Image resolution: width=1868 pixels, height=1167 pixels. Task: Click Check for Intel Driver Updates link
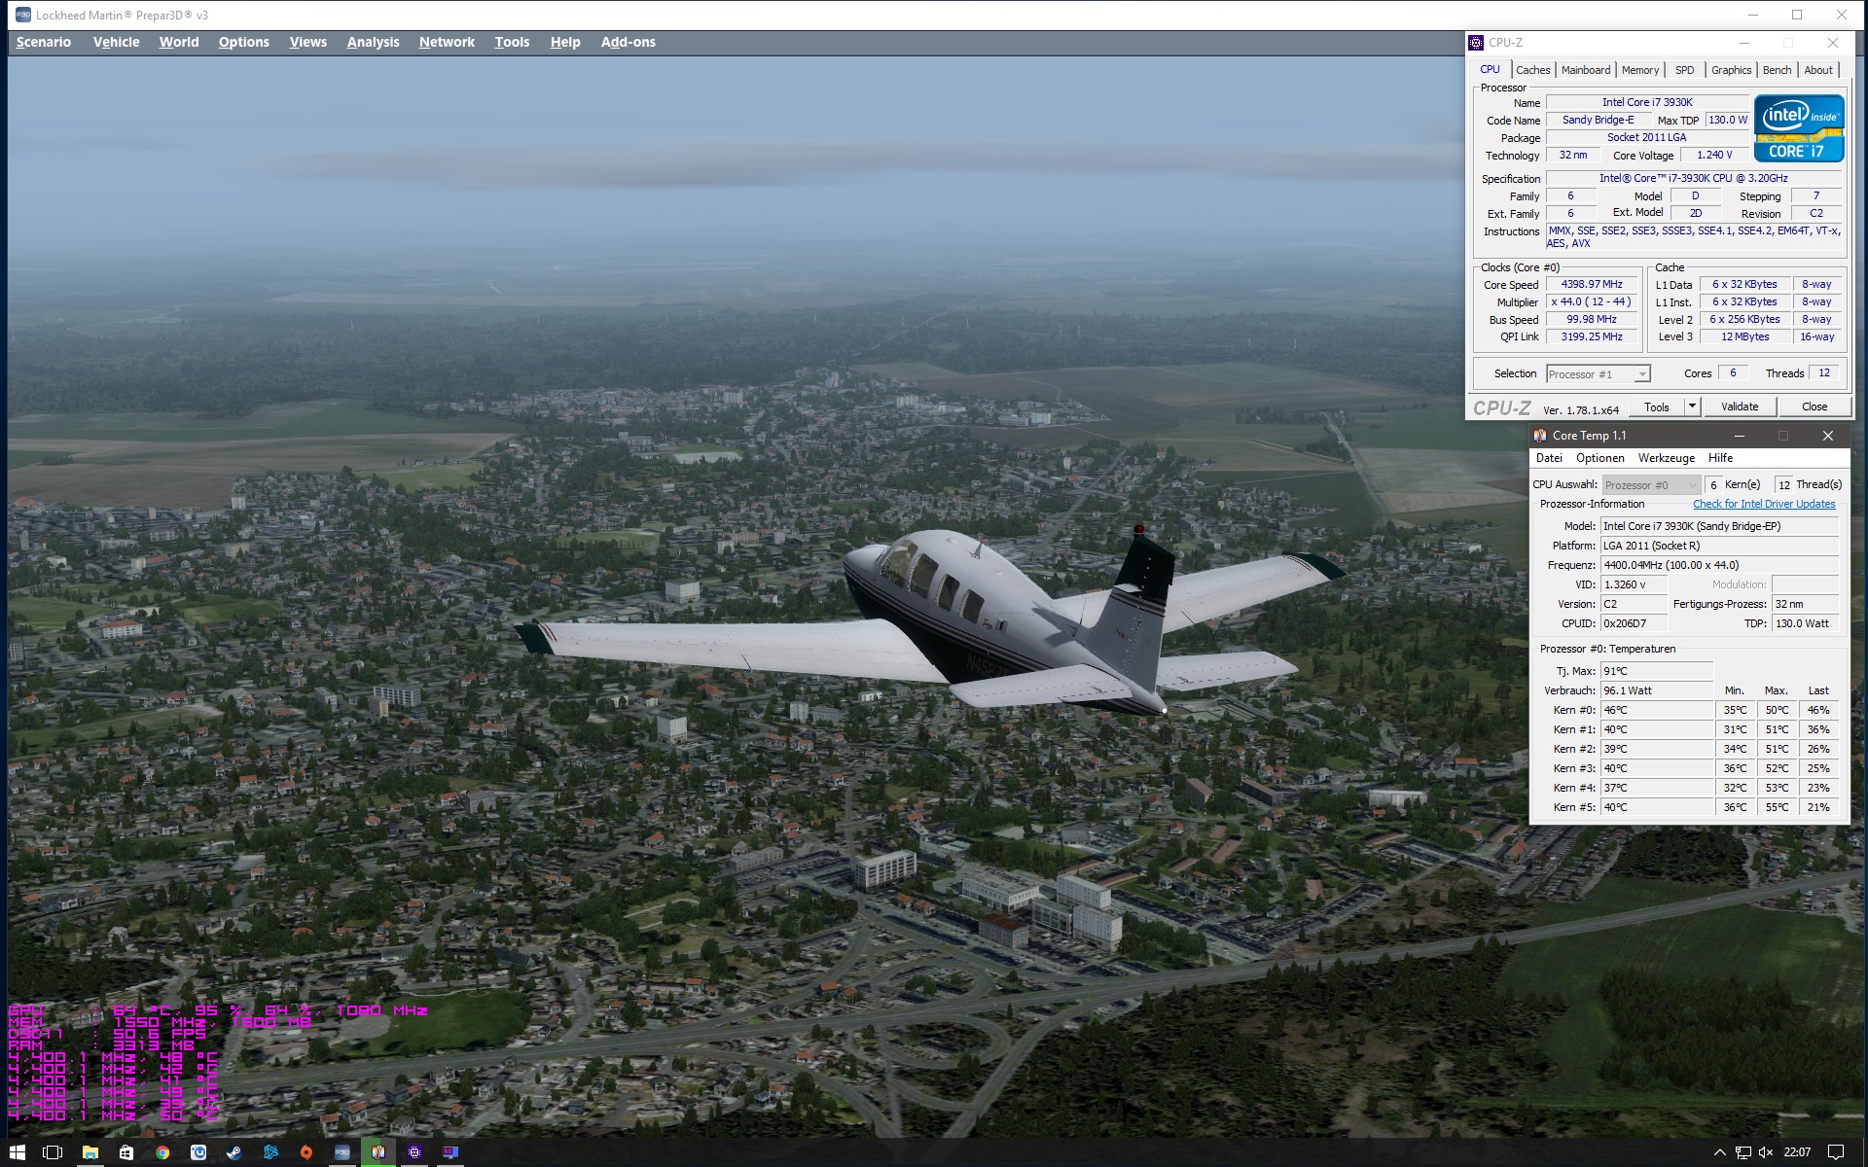(1764, 504)
